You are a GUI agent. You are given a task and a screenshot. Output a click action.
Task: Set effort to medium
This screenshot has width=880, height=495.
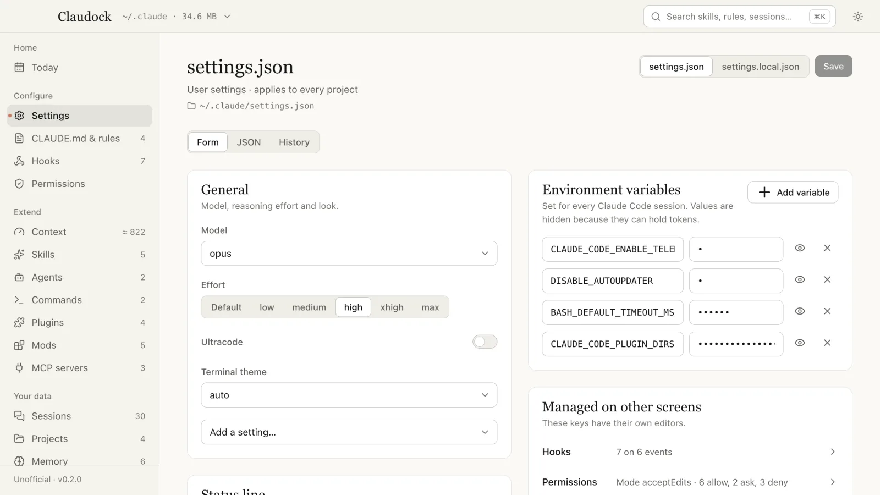tap(309, 307)
